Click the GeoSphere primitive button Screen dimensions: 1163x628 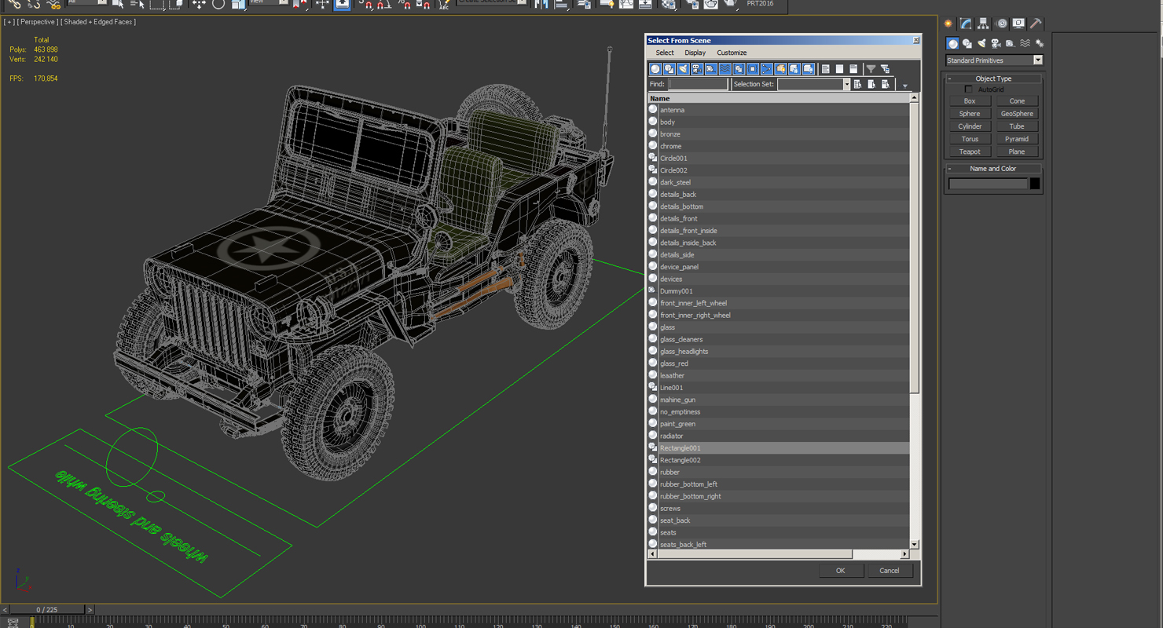(x=1017, y=114)
